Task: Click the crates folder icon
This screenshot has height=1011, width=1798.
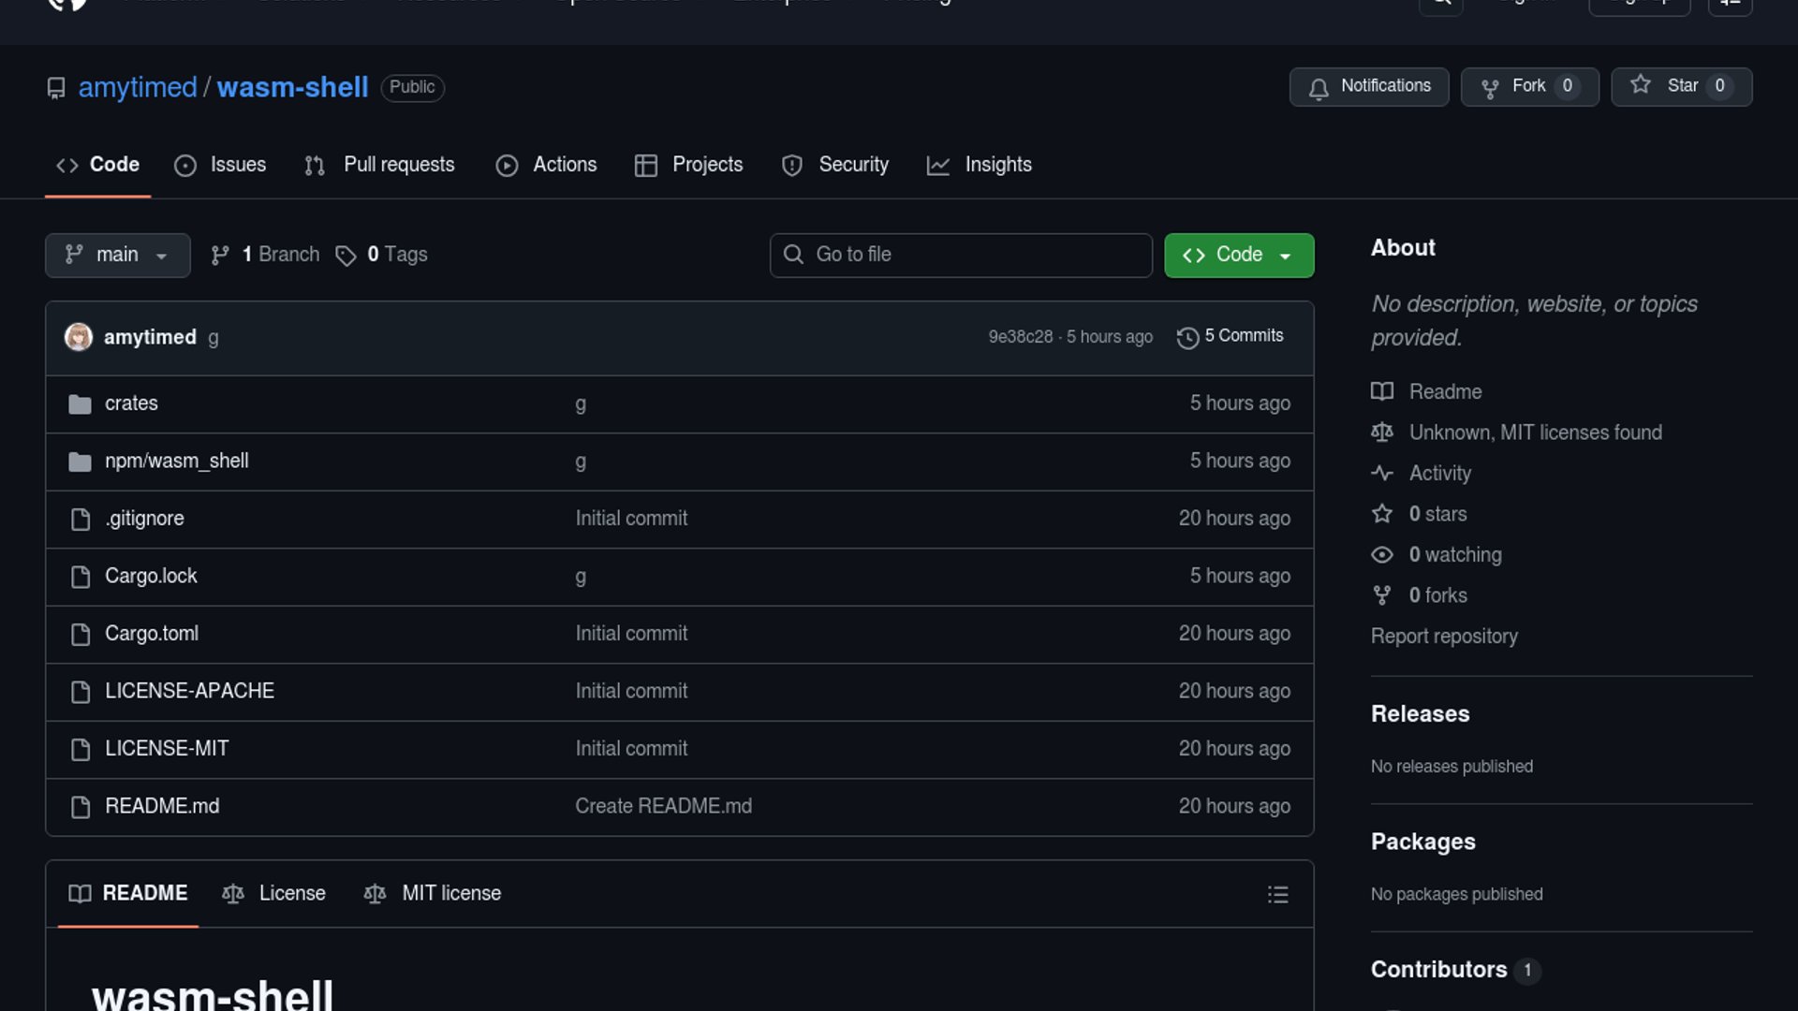Action: (81, 404)
